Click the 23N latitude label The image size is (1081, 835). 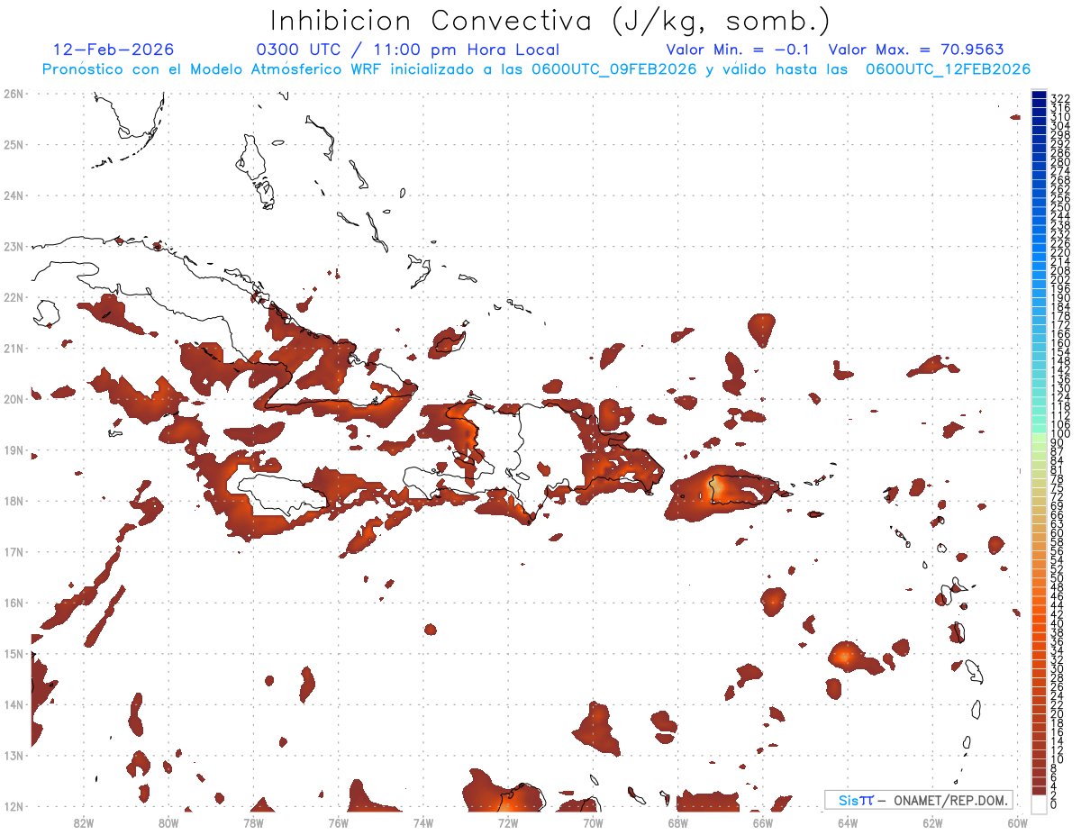click(14, 246)
